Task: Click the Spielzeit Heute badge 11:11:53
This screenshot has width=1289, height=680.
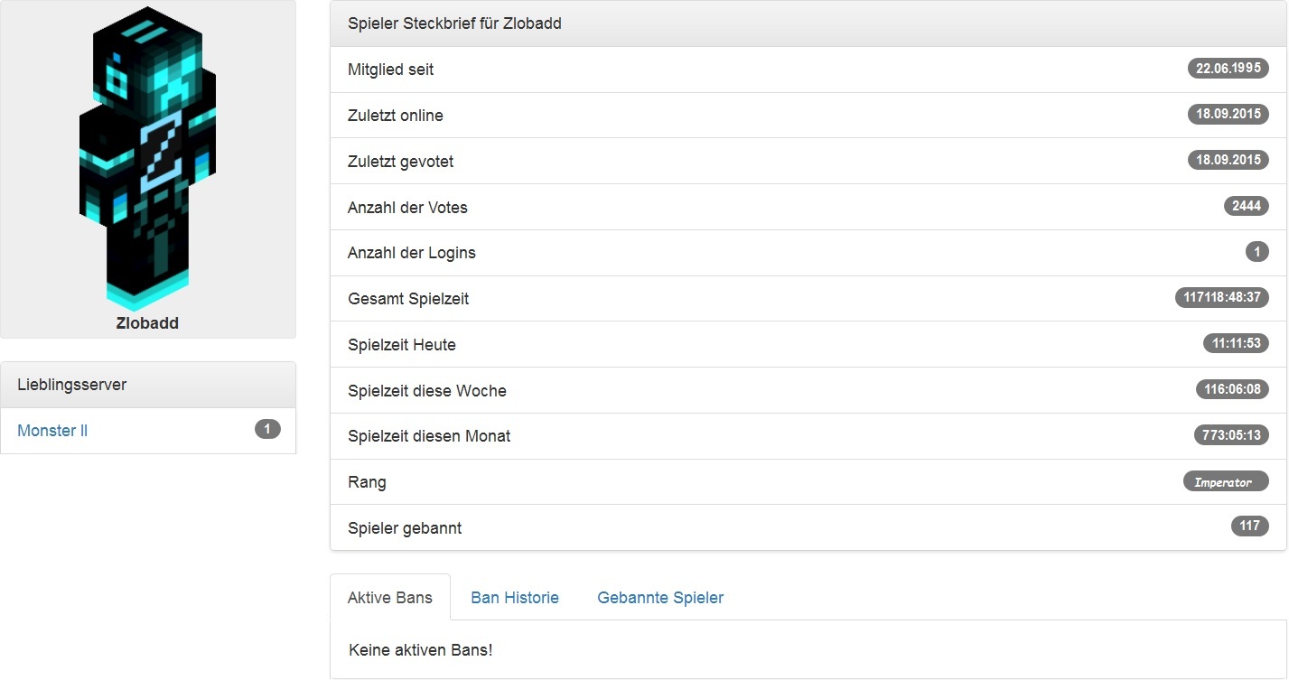Action: 1235,344
